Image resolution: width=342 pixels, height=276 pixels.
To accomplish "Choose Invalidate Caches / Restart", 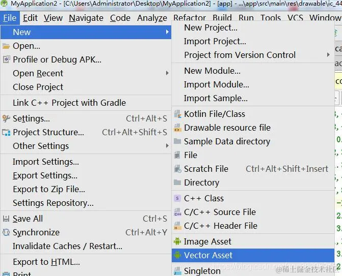I will [x=67, y=246].
